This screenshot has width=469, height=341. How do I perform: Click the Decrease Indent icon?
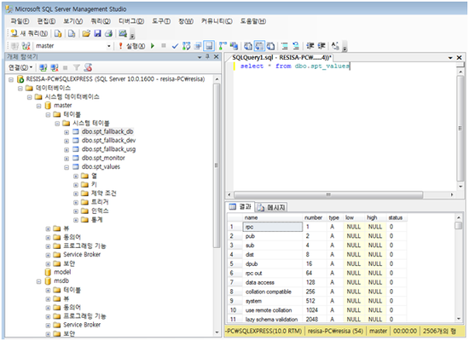(x=310, y=46)
